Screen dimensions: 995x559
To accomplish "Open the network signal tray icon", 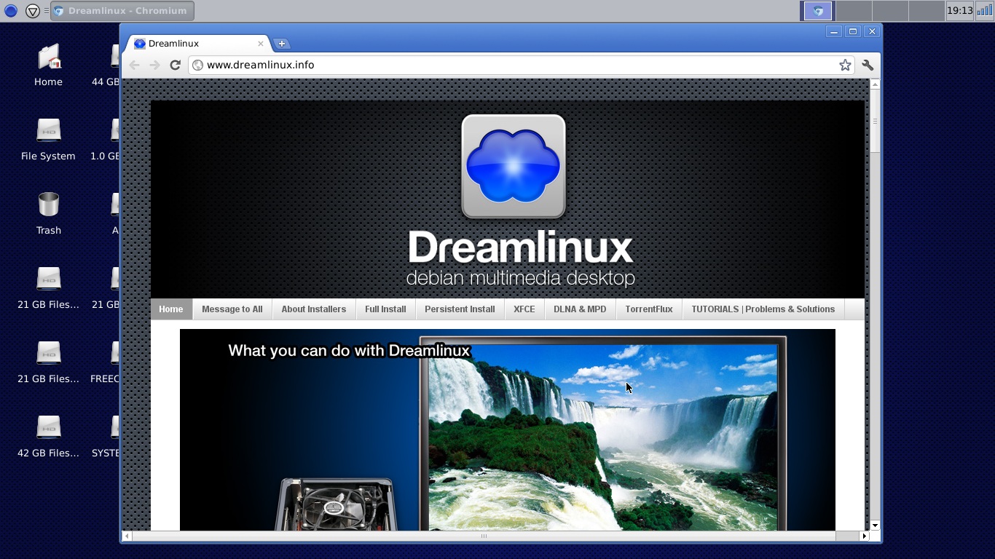I will pos(984,11).
